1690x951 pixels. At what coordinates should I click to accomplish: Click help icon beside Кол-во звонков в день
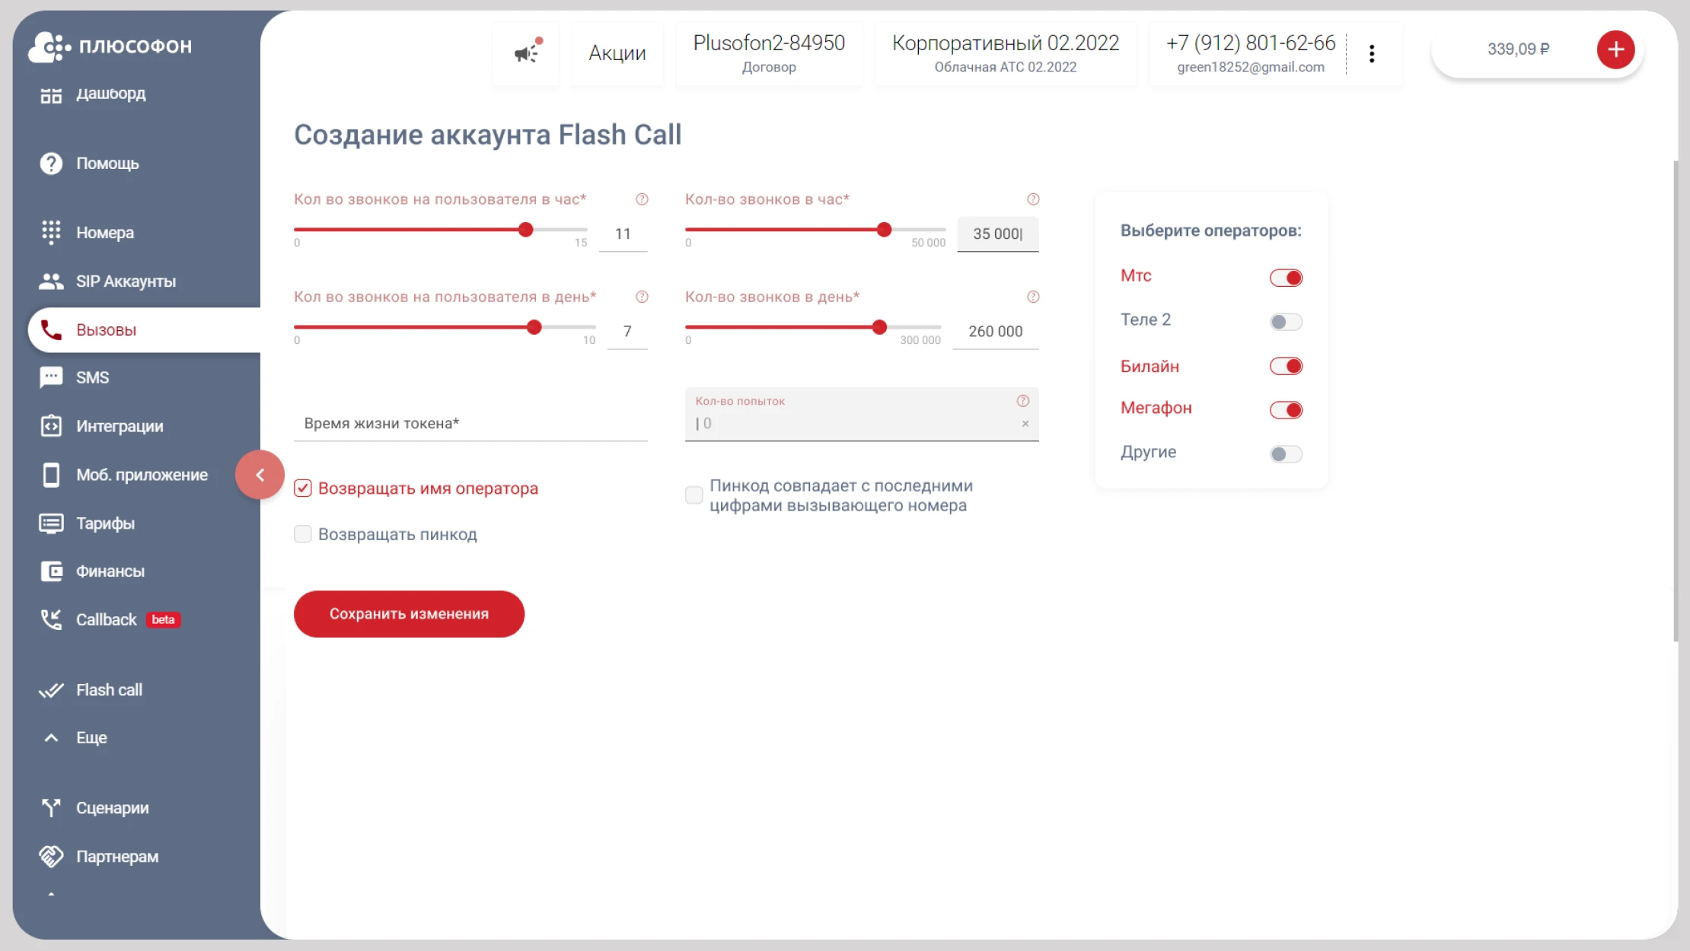(x=1032, y=297)
